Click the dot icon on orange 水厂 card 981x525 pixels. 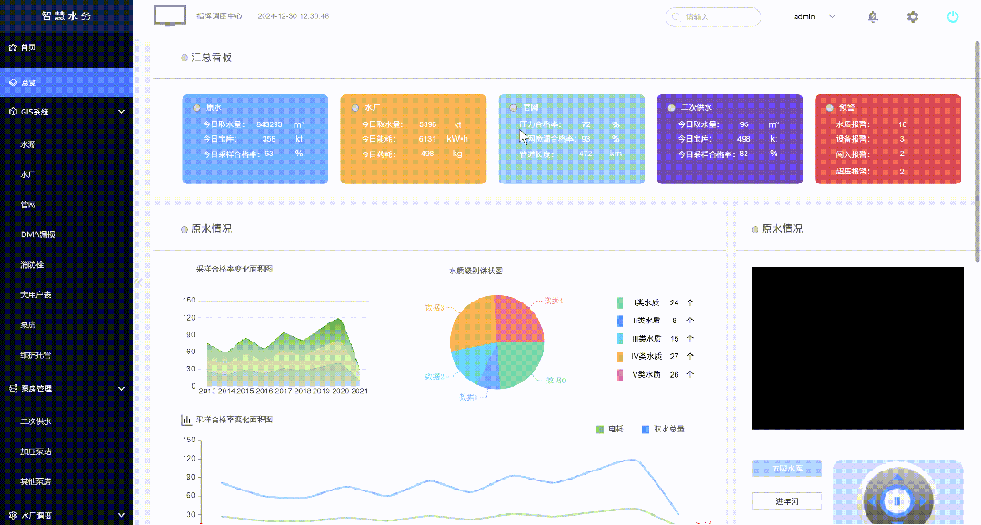tap(355, 107)
